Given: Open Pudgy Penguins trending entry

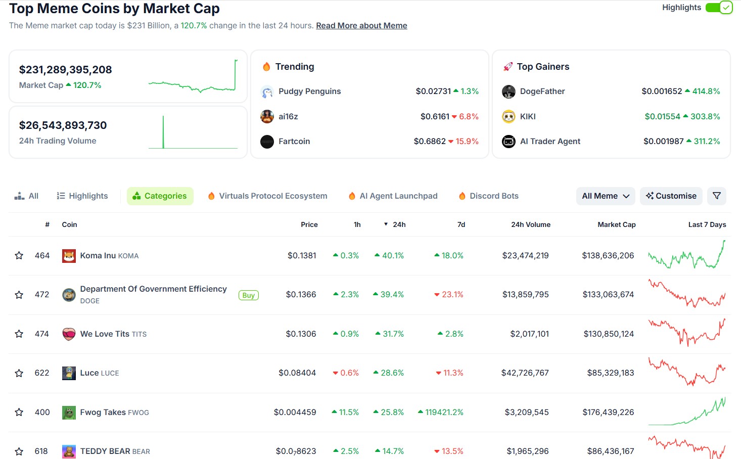Looking at the screenshot, I should (x=309, y=91).
